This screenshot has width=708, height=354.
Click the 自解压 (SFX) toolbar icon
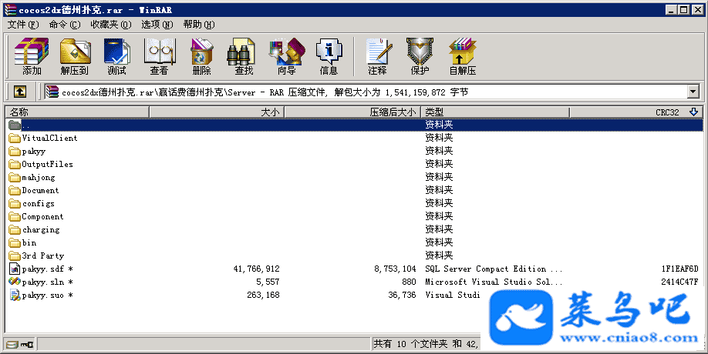tap(463, 56)
